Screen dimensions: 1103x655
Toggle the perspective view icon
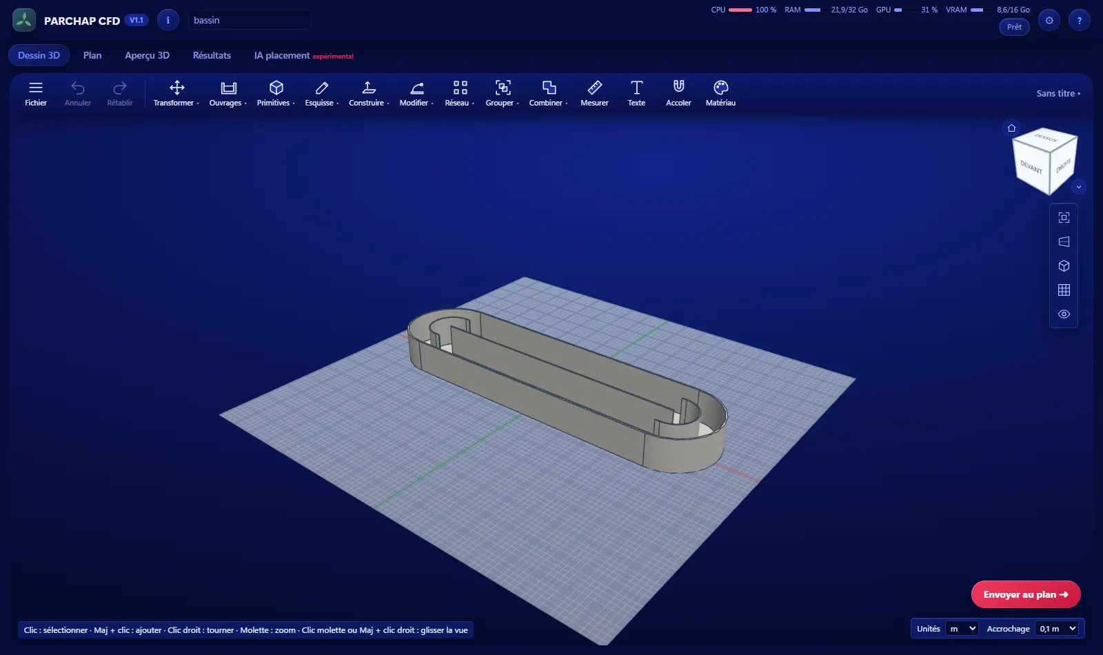pyautogui.click(x=1064, y=241)
